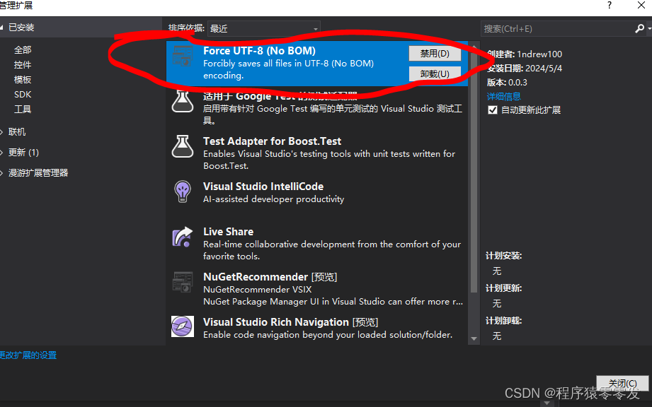Open the 详细信息 link
This screenshot has height=407, width=652.
[503, 96]
